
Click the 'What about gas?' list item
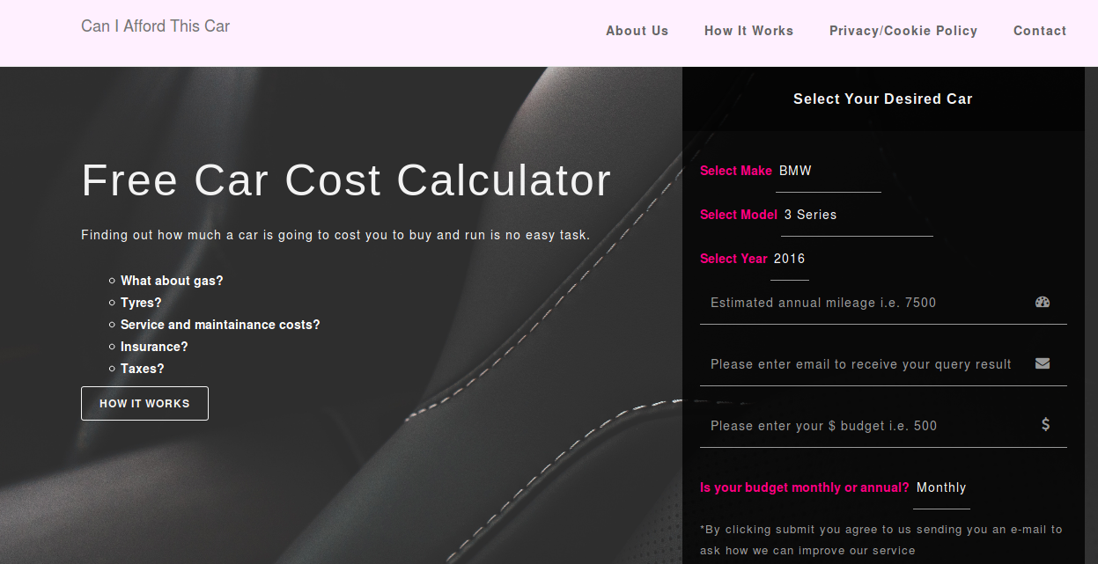pyautogui.click(x=172, y=281)
